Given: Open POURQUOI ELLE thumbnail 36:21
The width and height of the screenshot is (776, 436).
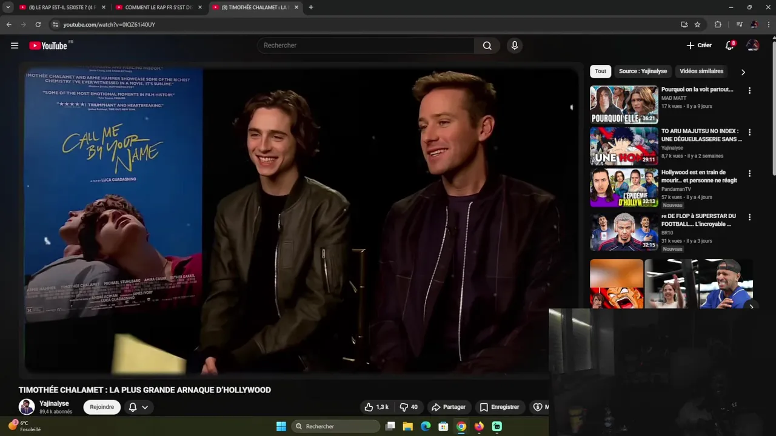Looking at the screenshot, I should pyautogui.click(x=624, y=105).
